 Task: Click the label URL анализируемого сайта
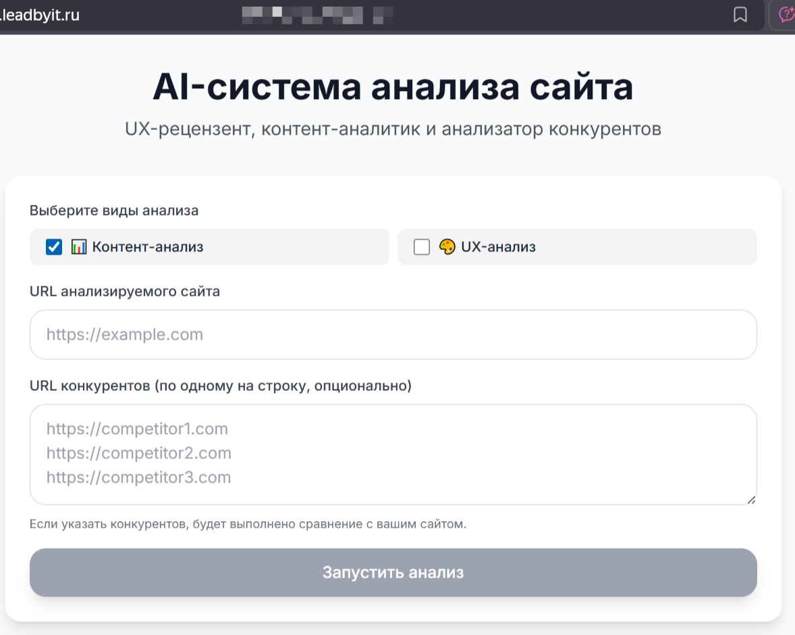(125, 291)
